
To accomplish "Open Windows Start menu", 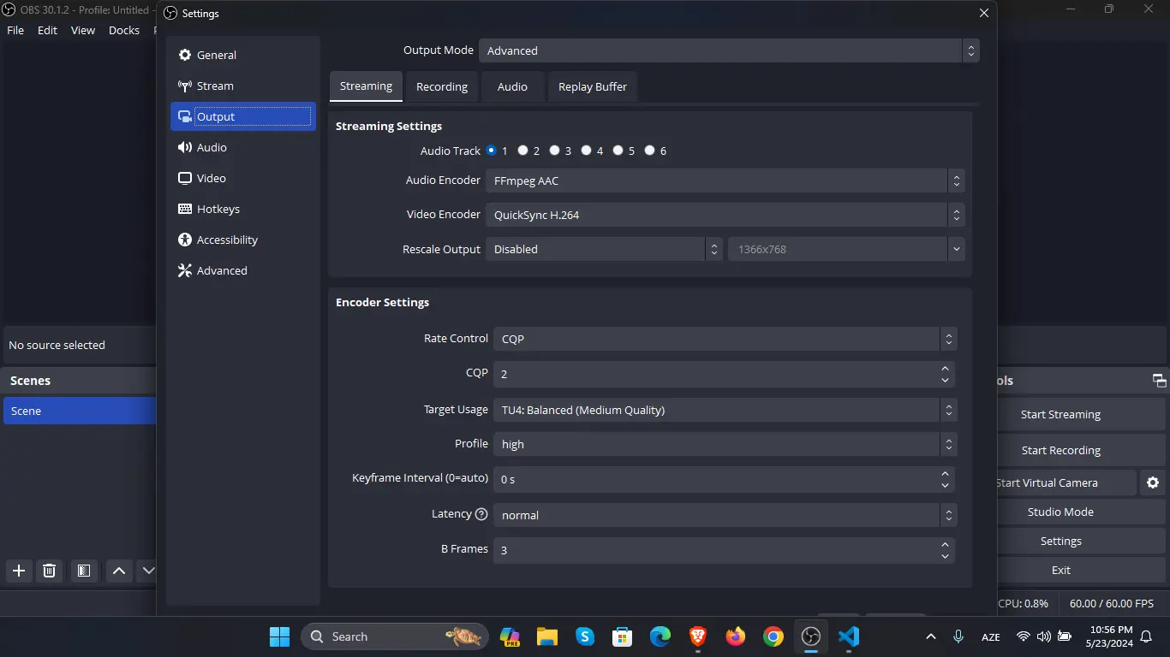I will 280,636.
